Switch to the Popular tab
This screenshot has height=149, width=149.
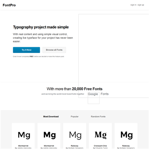tap(74, 117)
